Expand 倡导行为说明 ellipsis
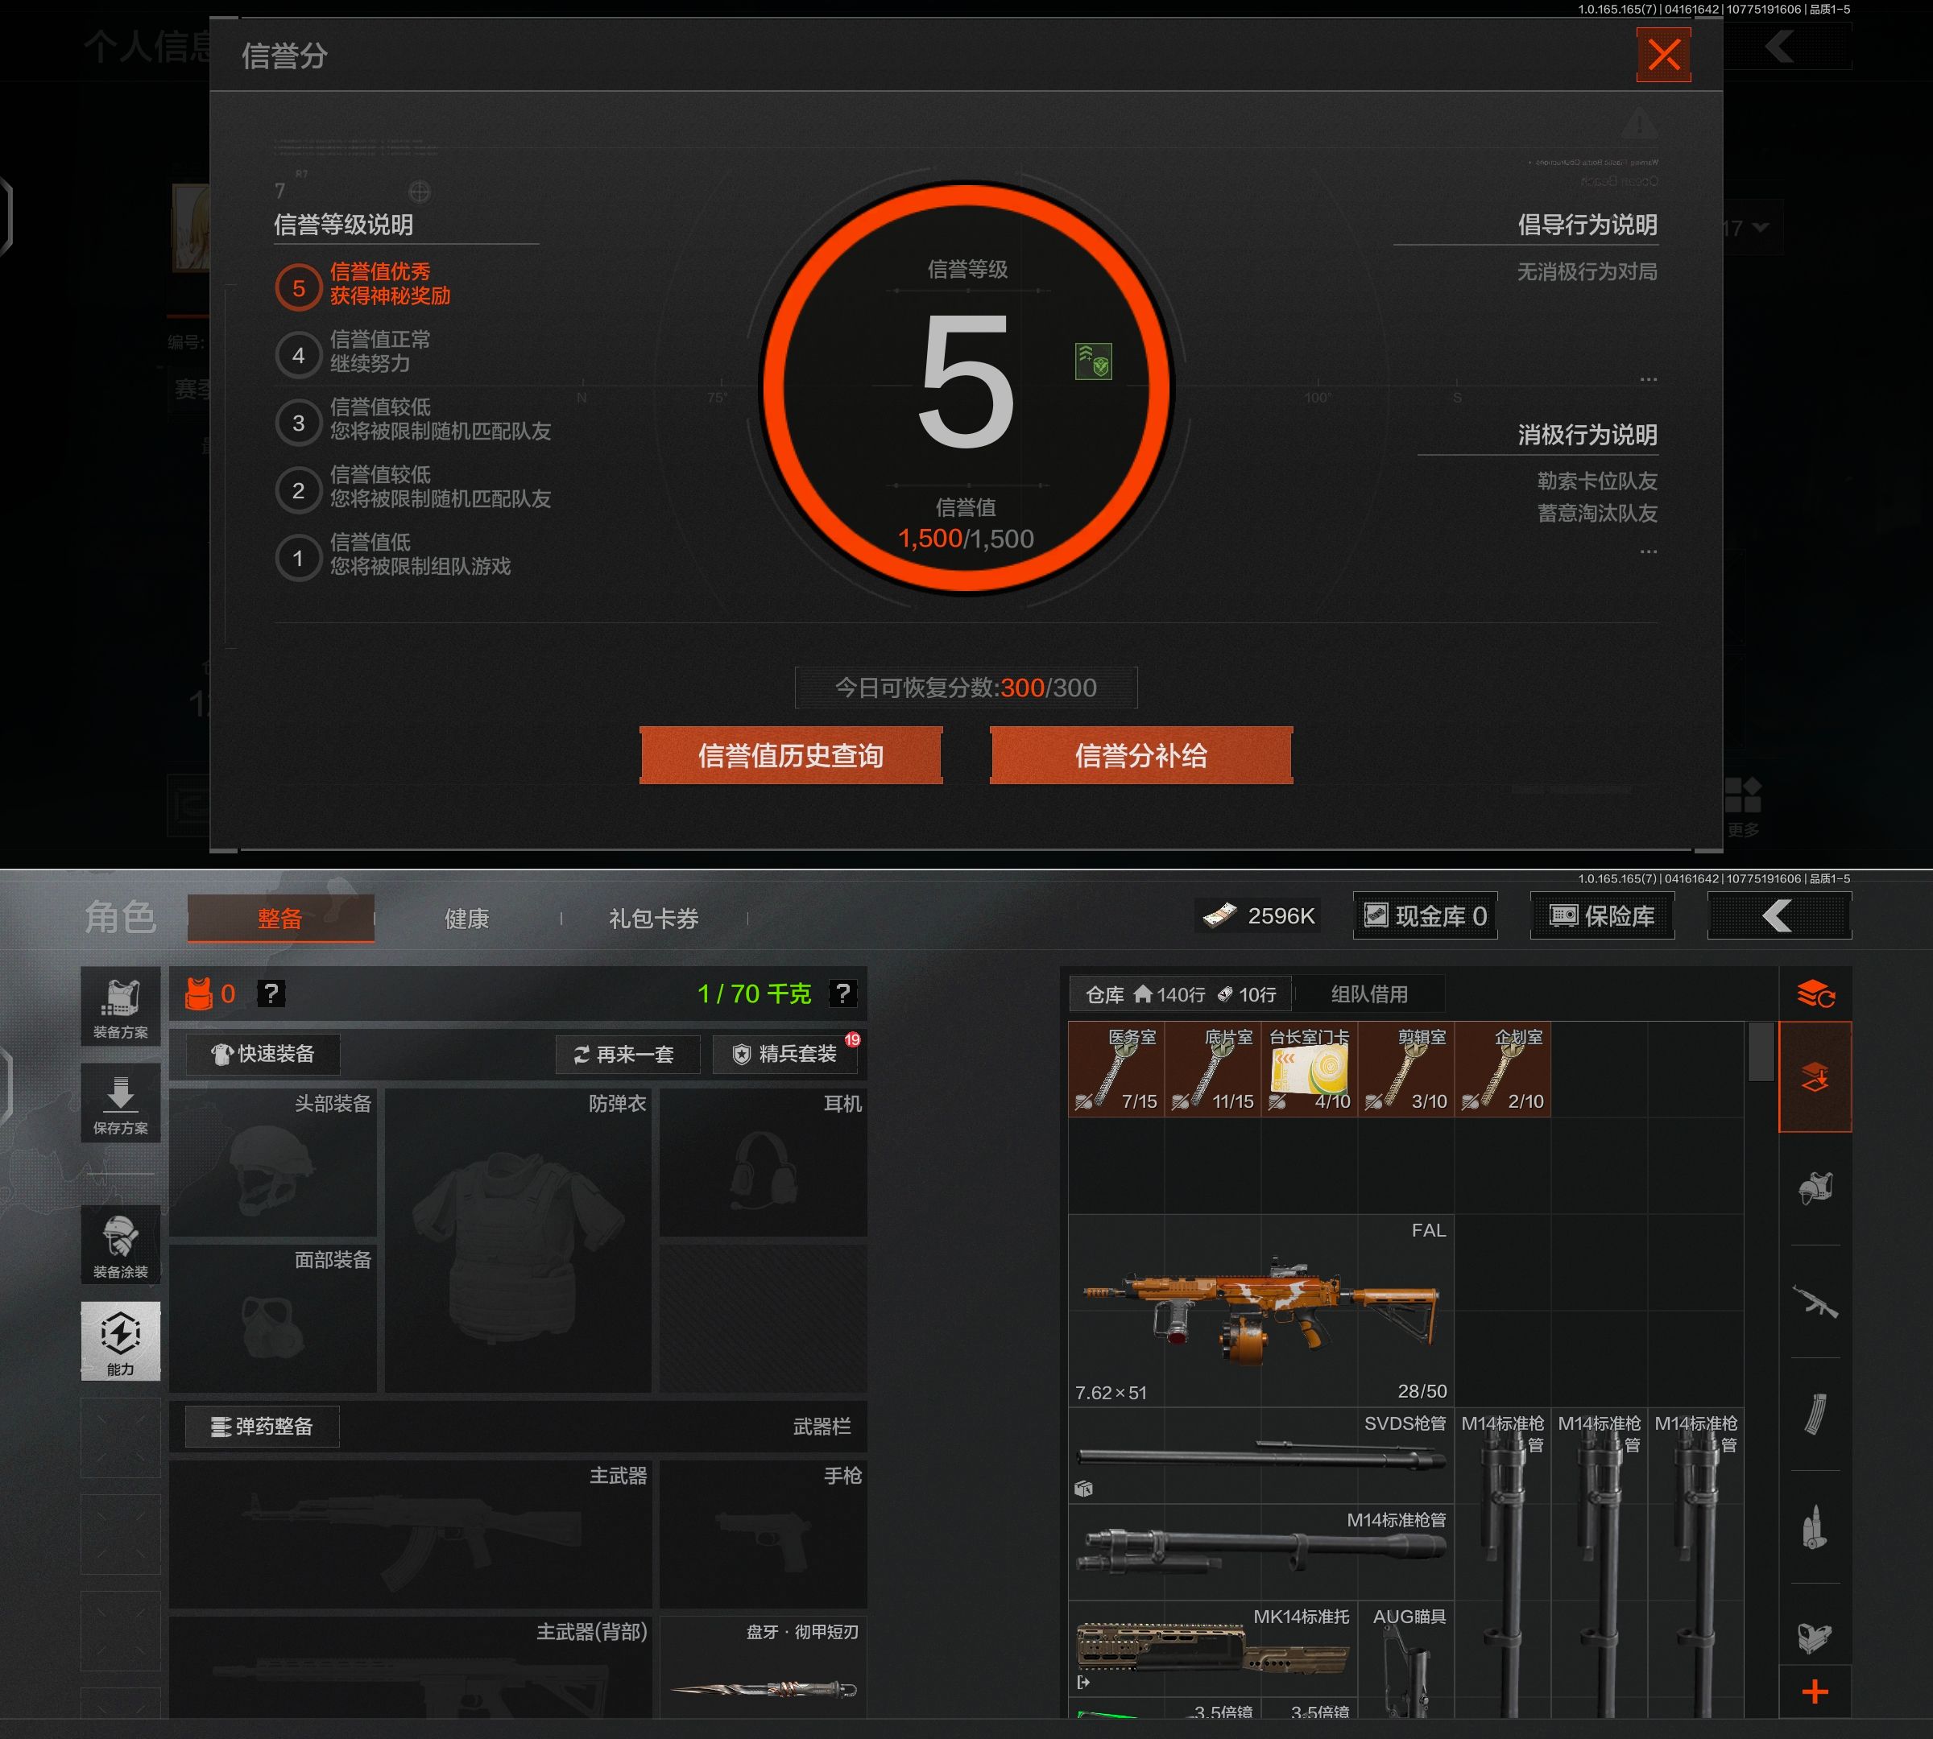1933x1739 pixels. [1648, 379]
